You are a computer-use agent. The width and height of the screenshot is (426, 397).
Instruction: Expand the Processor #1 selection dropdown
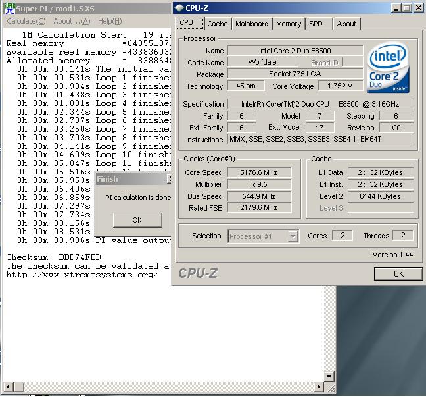293,236
